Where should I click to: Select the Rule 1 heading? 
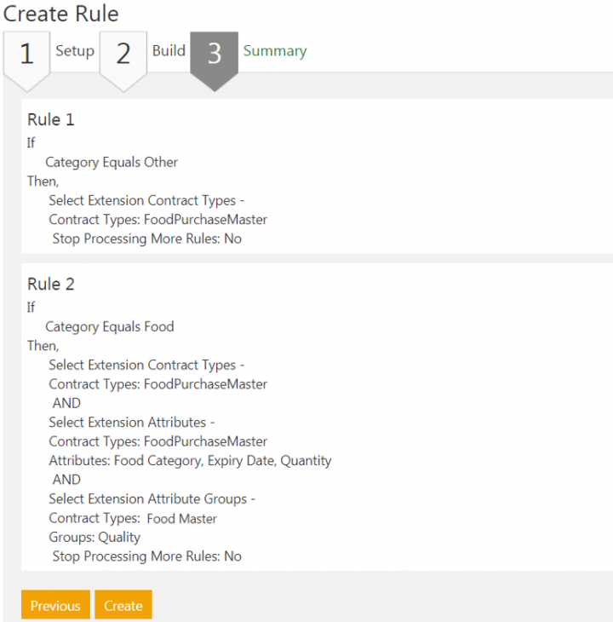(51, 119)
